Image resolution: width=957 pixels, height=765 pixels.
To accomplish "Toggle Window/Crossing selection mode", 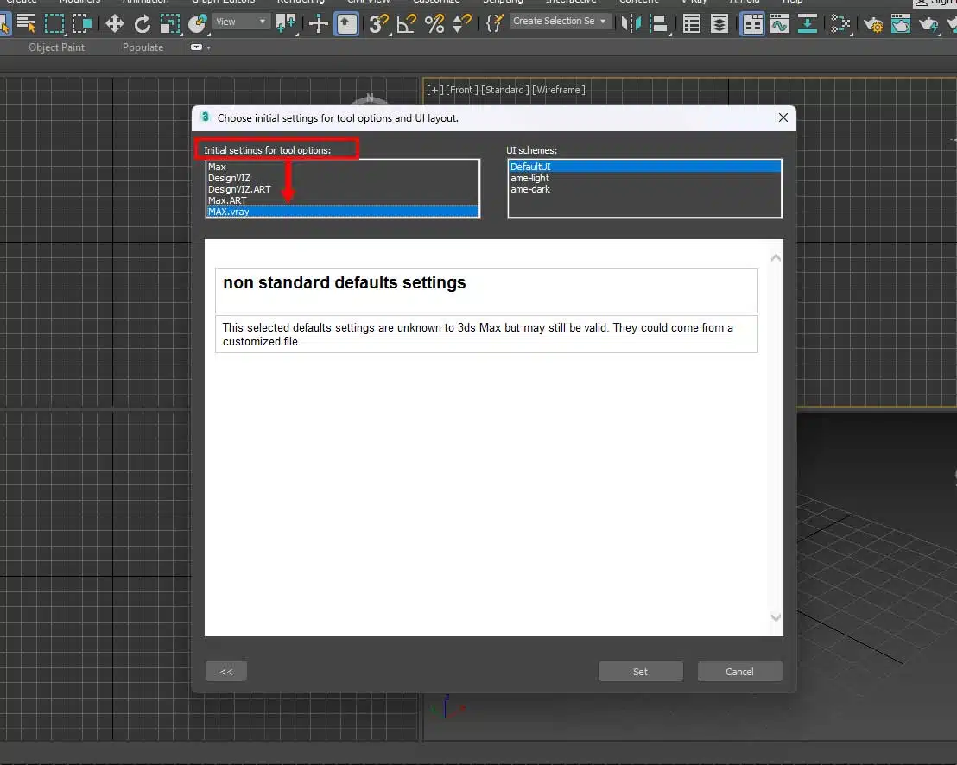I will 81,24.
